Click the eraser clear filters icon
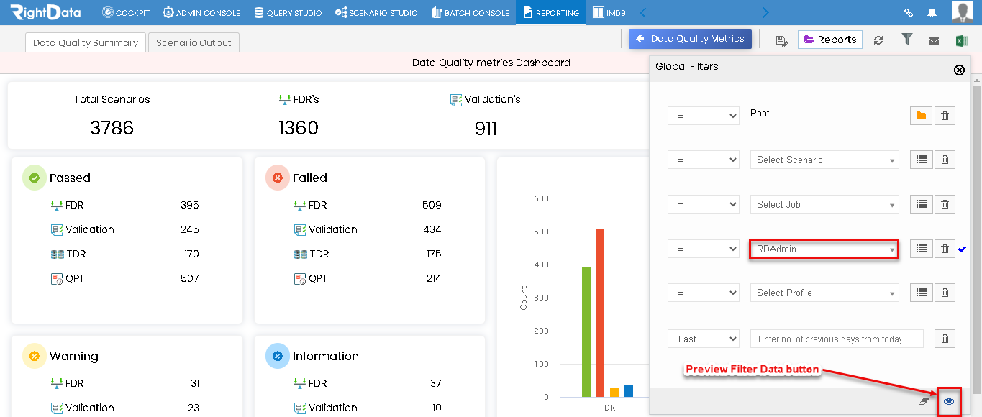982x417 pixels. coord(925,401)
